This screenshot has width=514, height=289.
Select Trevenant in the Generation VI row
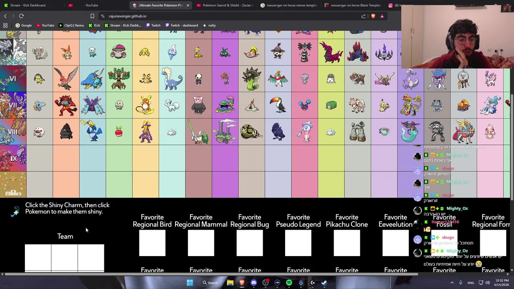[x=119, y=79]
